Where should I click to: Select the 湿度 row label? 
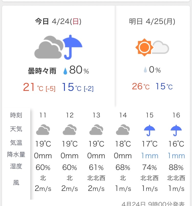[x=16, y=166]
